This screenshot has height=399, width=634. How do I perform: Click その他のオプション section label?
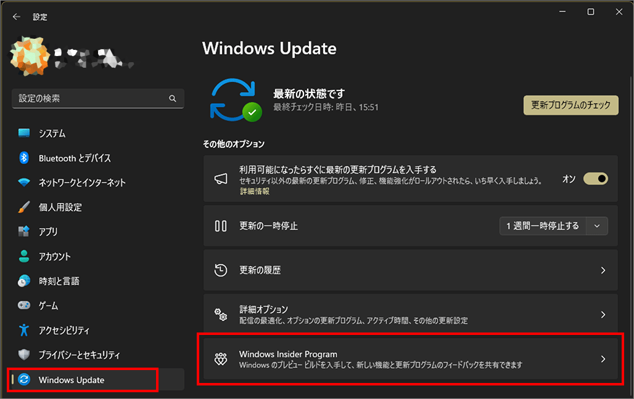click(234, 144)
